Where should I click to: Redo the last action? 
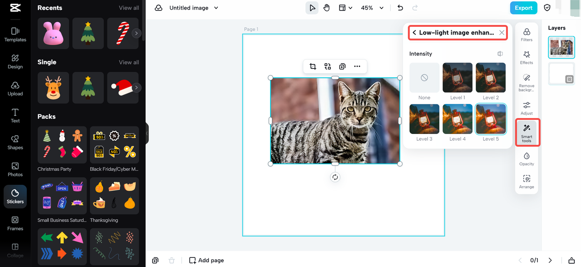coord(415,8)
